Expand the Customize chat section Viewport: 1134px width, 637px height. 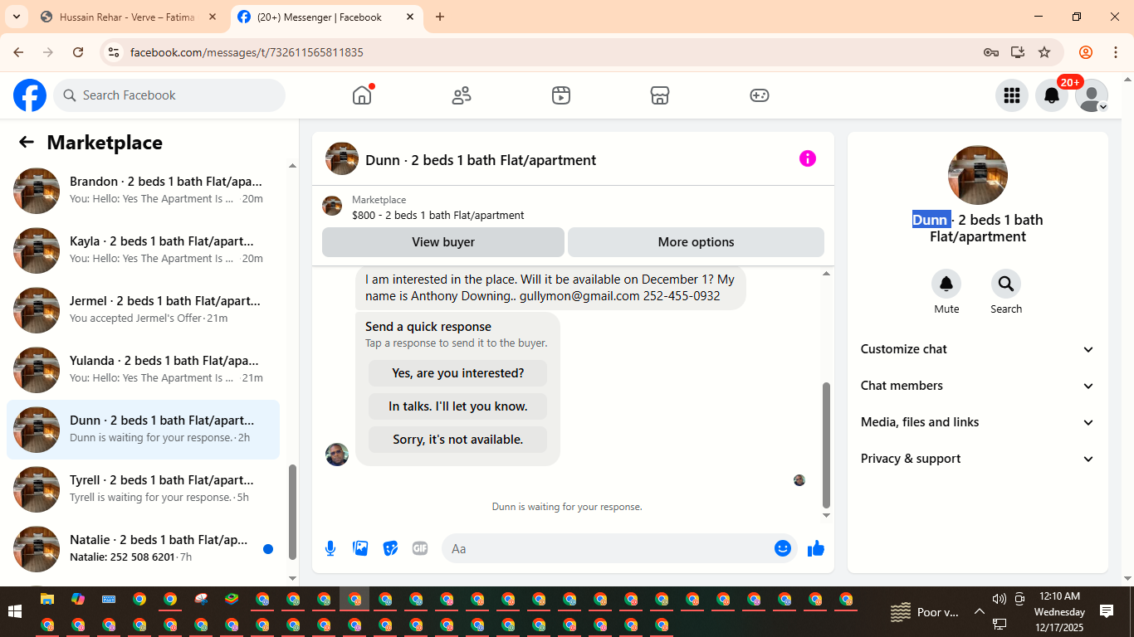(x=978, y=349)
